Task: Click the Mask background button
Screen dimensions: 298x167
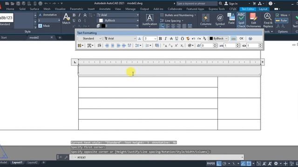Action: (x=44, y=26)
